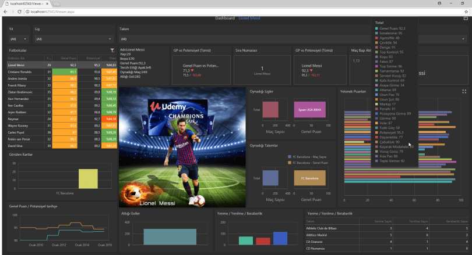472x255 pixels.
Task: Click the FC Barcelona Maç Sayısı legend swatch
Action: pos(290,157)
